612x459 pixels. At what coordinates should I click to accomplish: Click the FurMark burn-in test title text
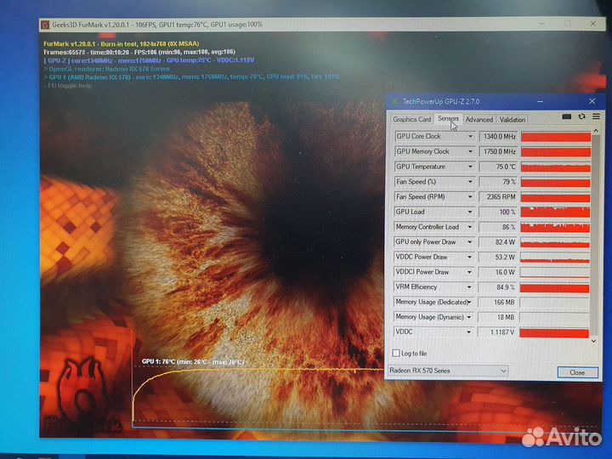[122, 43]
